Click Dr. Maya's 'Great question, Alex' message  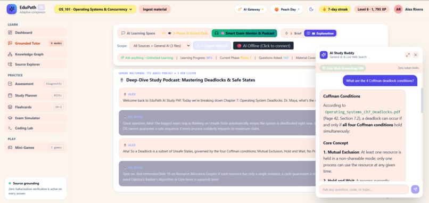coord(218,123)
